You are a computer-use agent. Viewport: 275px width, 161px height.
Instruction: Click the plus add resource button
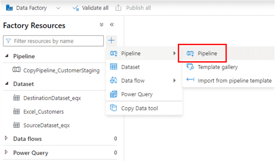tap(112, 40)
